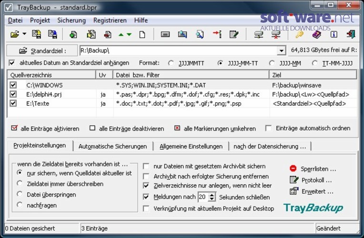
Task: Expand the Standardziel path dropdown
Action: tap(281, 50)
